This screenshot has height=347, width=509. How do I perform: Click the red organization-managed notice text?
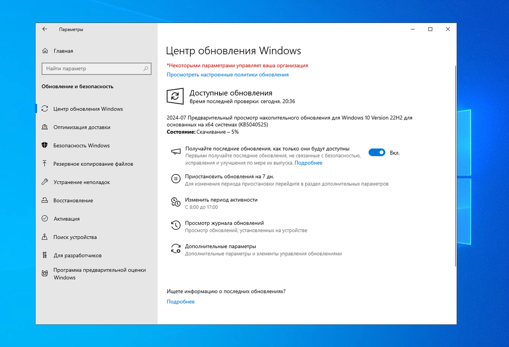[x=238, y=66]
